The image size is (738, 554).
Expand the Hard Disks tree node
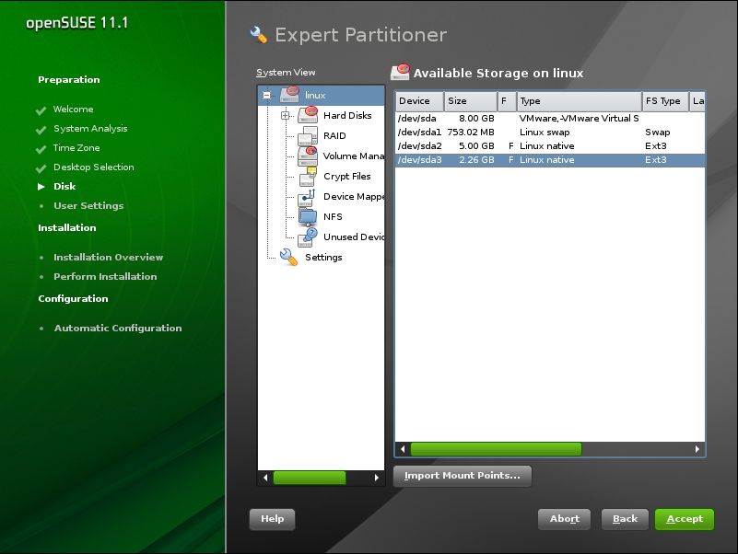pos(286,115)
